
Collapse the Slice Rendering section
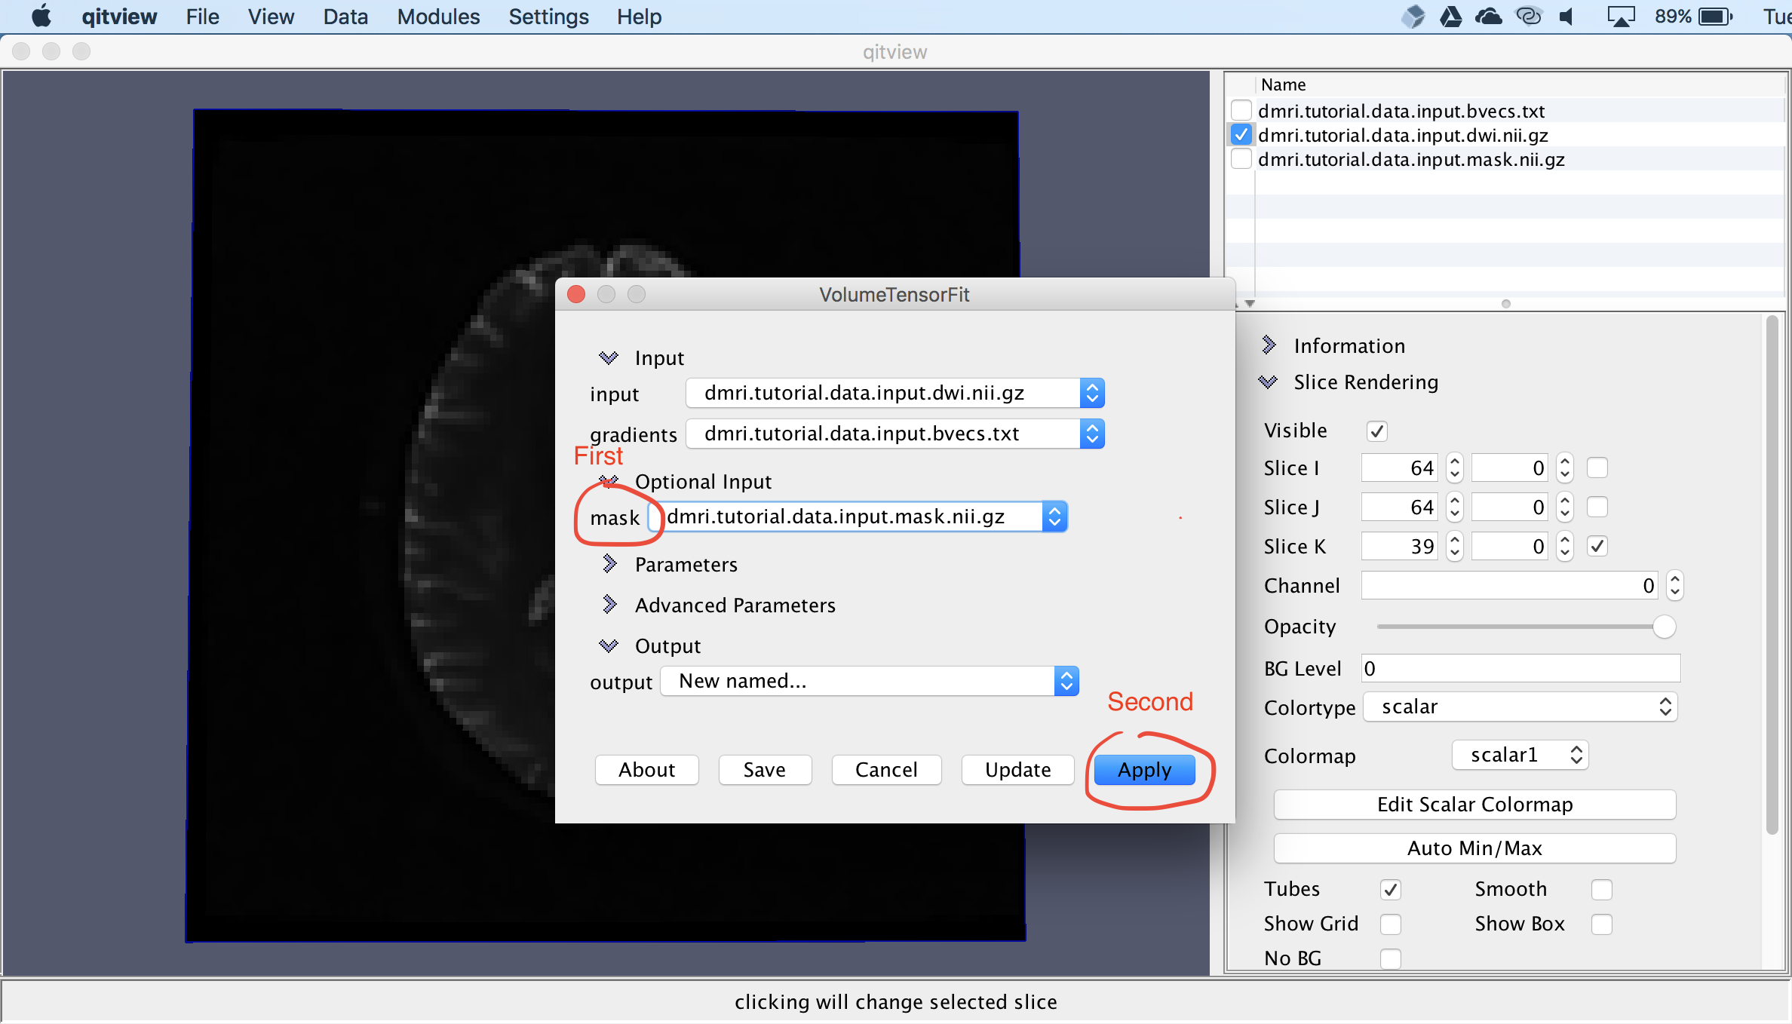point(1269,382)
